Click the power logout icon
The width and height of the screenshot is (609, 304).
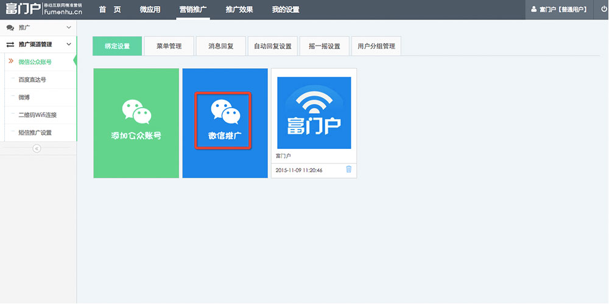[x=604, y=9]
